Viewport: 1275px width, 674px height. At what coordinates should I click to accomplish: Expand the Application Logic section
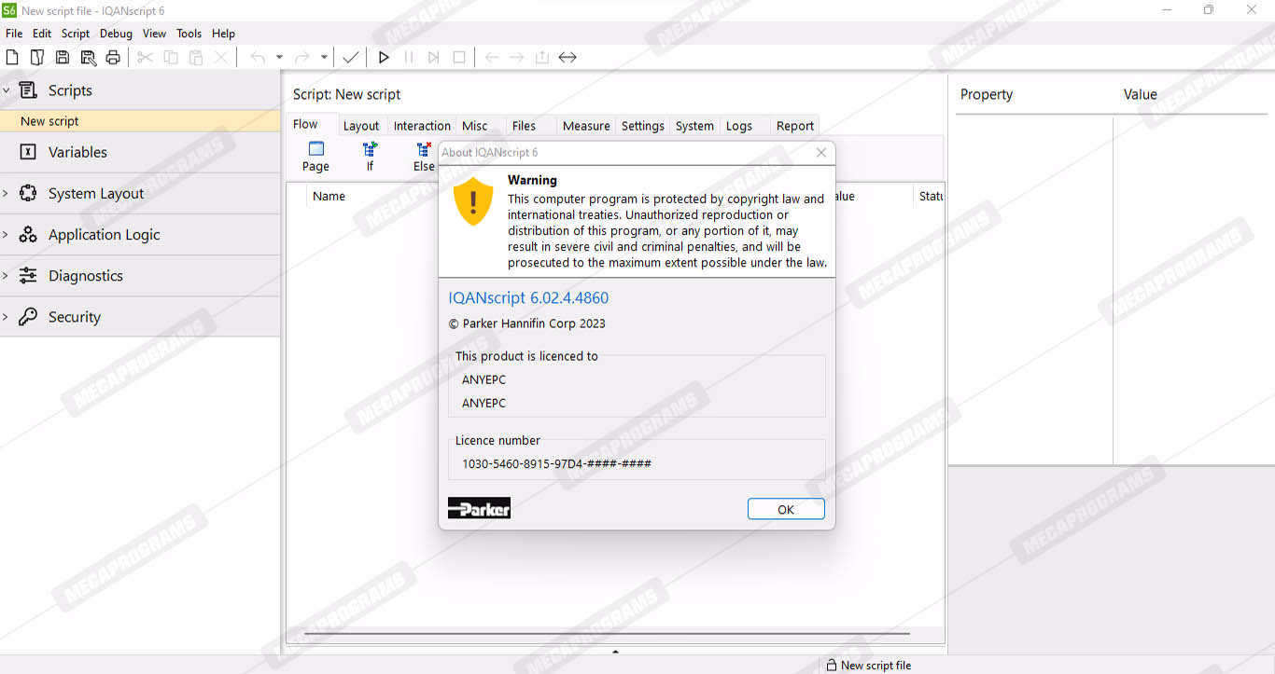pyautogui.click(x=6, y=235)
